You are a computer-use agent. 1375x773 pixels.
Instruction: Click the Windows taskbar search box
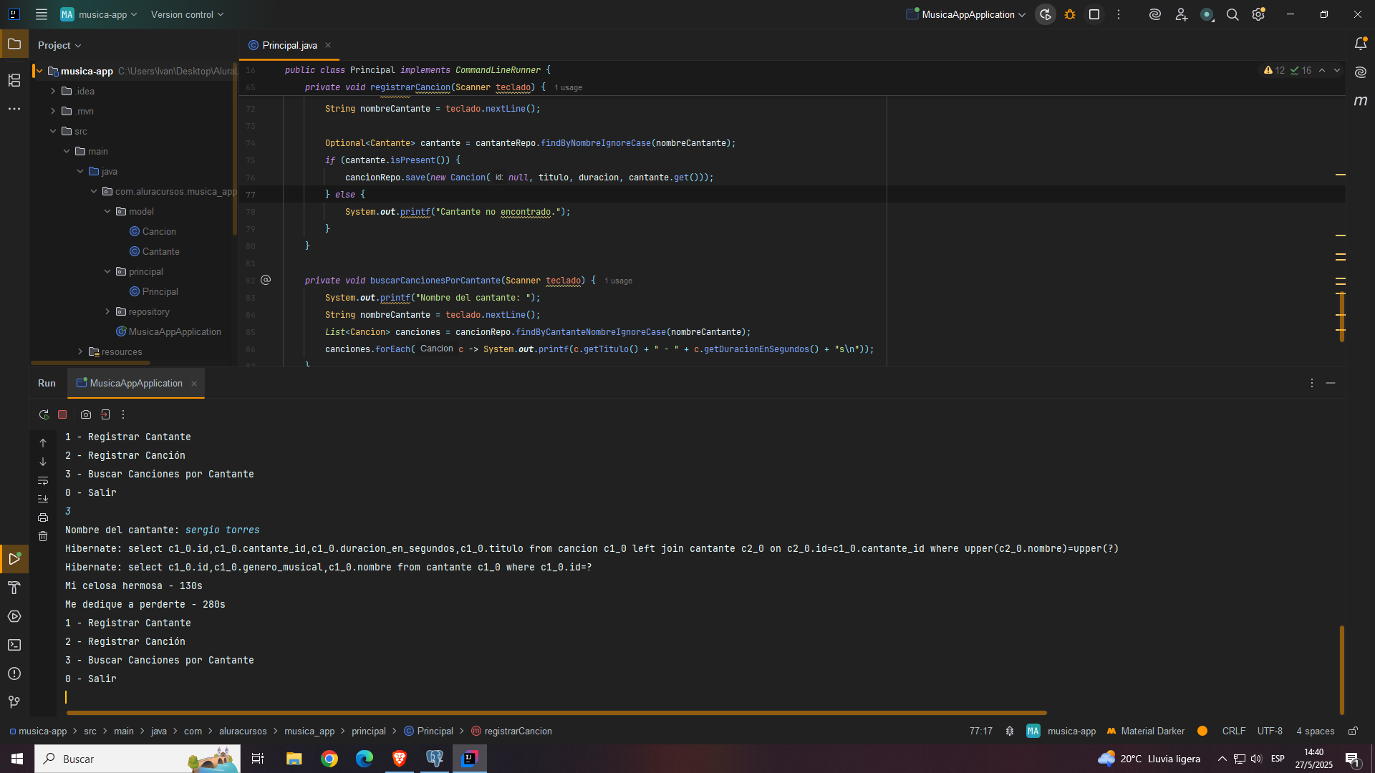click(137, 759)
